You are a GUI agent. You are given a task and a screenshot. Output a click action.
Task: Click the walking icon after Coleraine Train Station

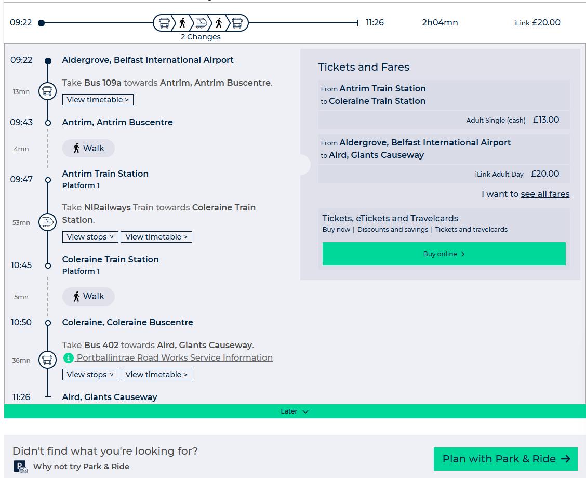76,297
